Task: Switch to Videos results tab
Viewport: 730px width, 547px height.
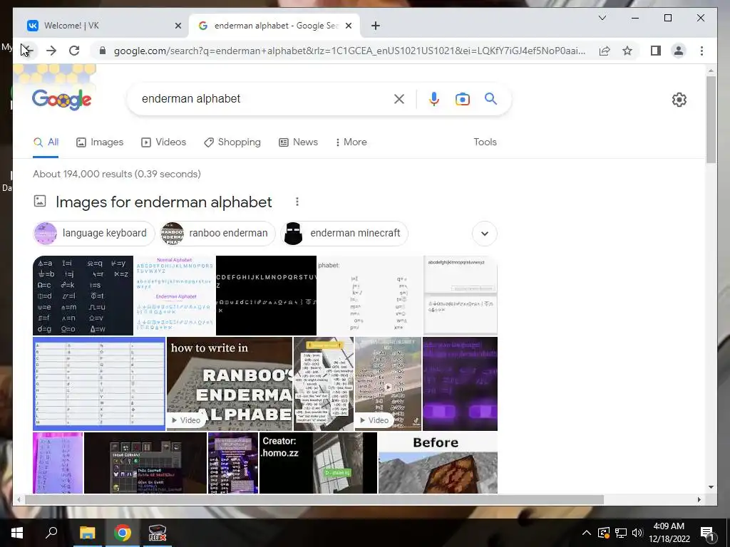Action: (164, 142)
